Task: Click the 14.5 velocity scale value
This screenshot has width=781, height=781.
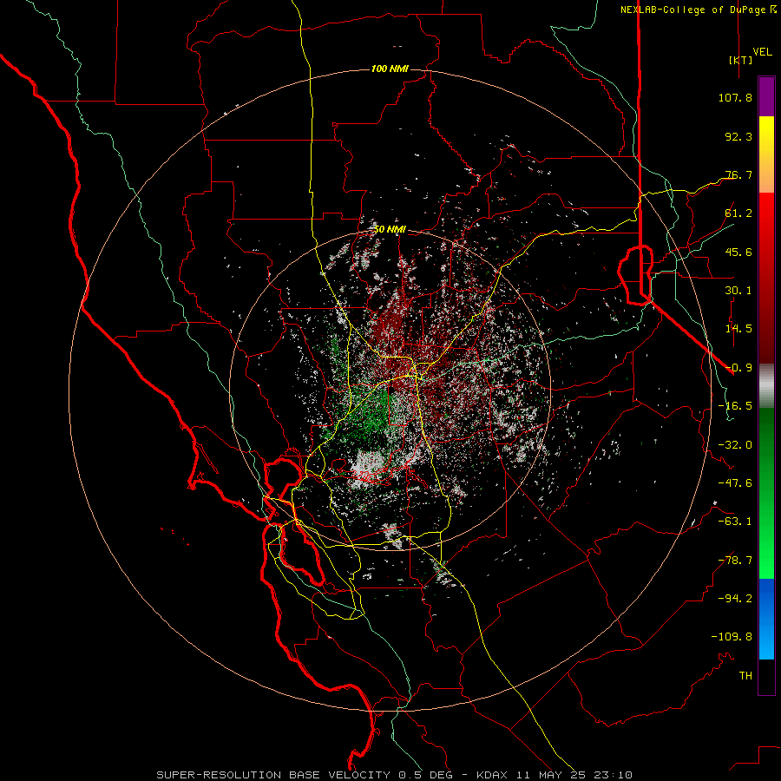Action: pos(738,329)
